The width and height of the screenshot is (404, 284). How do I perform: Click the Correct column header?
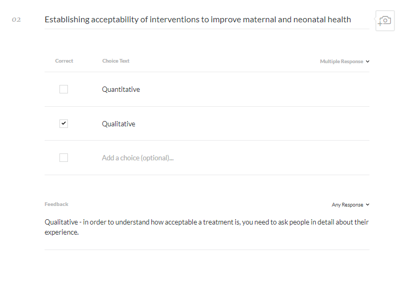64,61
